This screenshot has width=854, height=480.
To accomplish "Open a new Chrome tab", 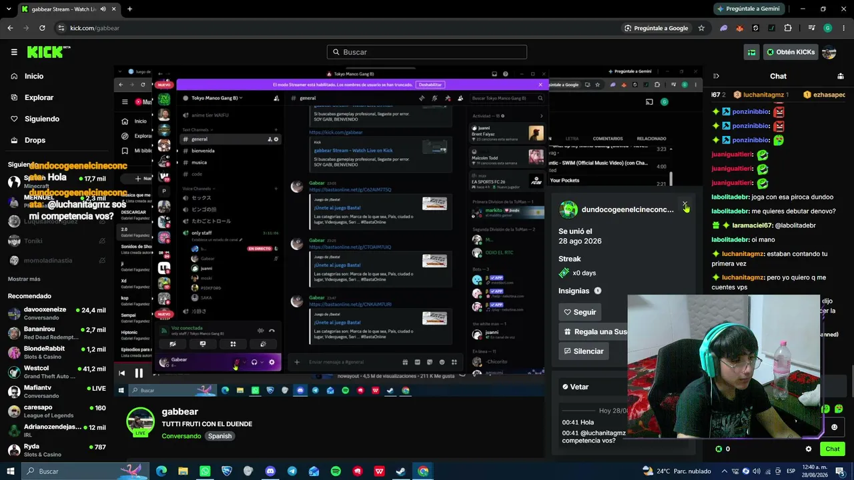I will click(129, 9).
